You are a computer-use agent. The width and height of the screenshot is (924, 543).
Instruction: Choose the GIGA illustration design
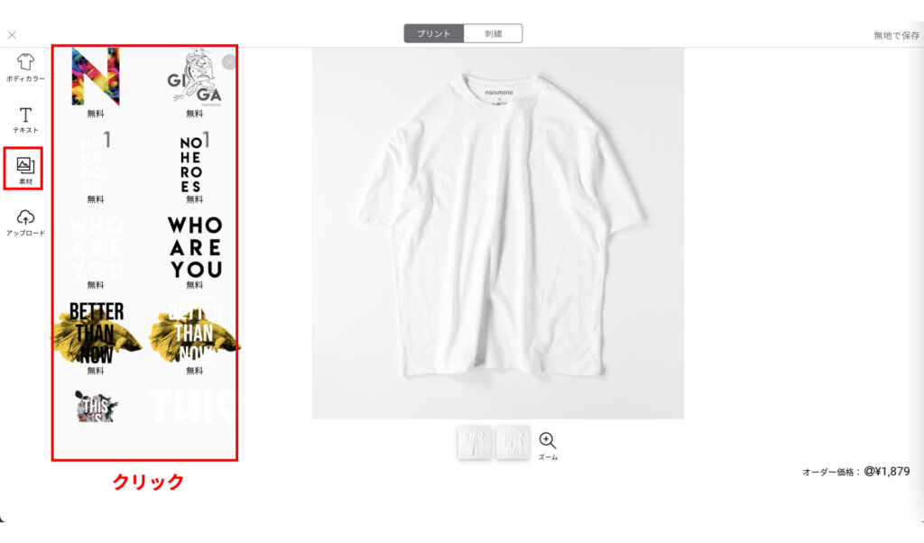[195, 78]
